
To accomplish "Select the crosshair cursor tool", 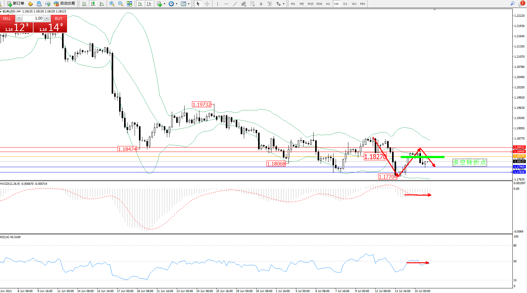I will [x=207, y=4].
